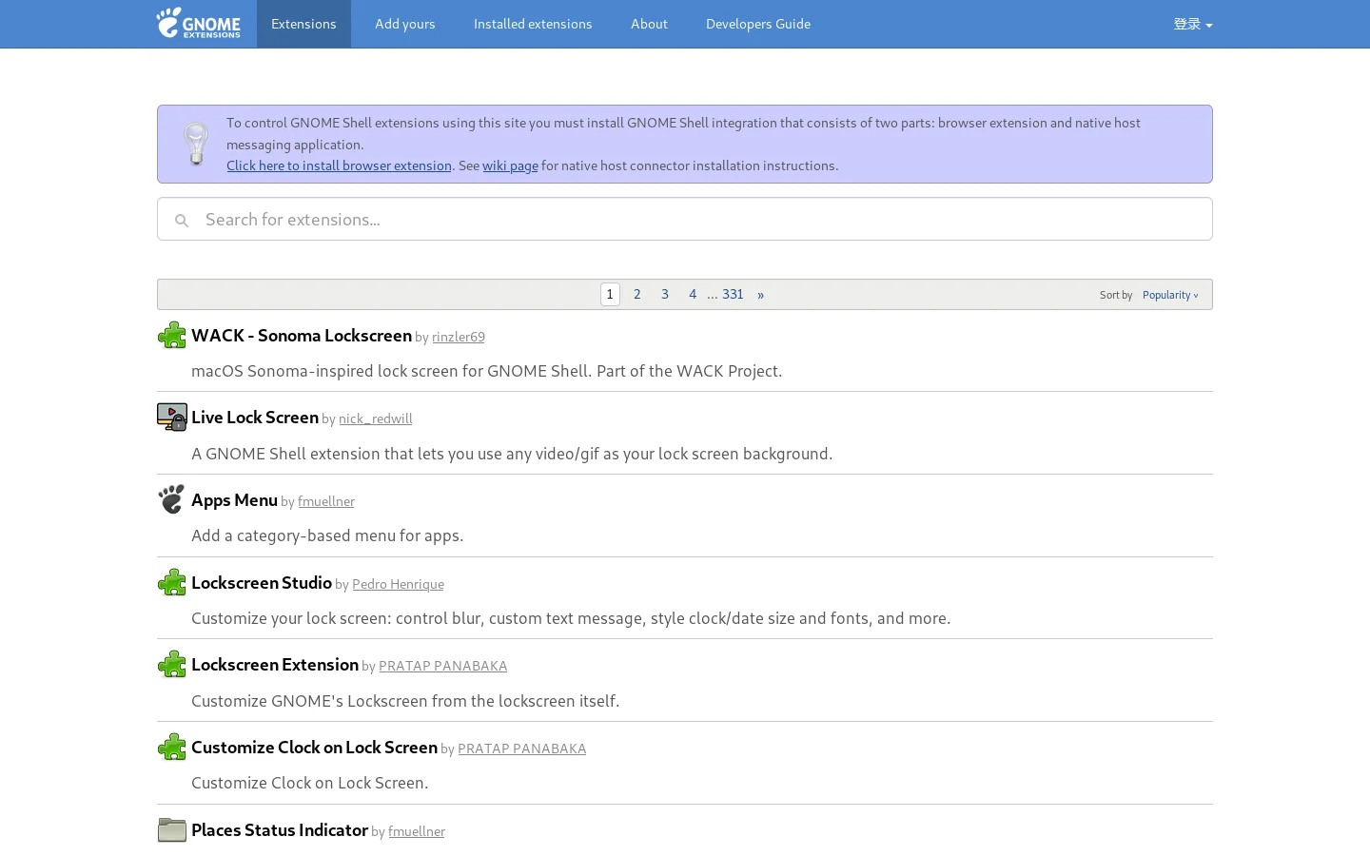1370x856 pixels.
Task: Click description 'Customize GNOME's Lockscreen from the lockscreen itself.'
Action: [405, 701]
